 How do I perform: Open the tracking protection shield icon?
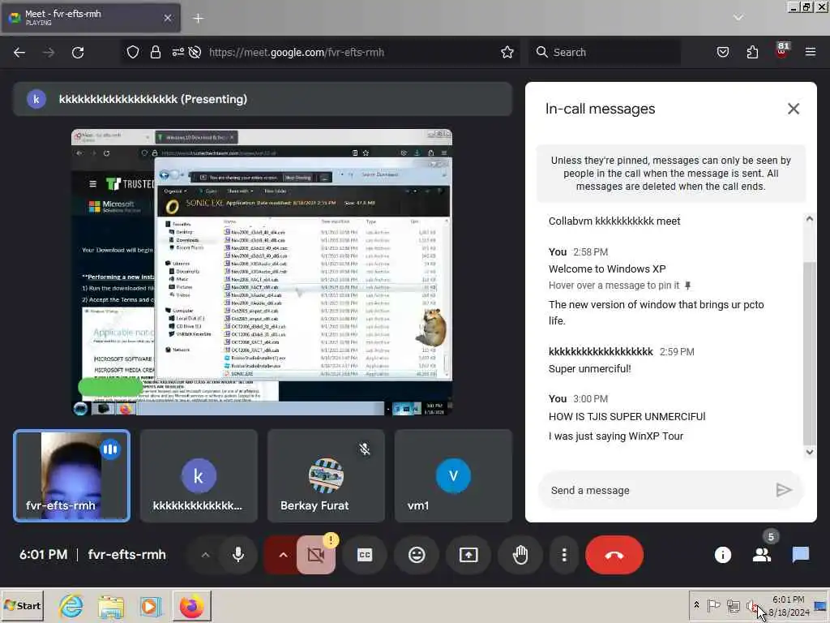(x=133, y=52)
